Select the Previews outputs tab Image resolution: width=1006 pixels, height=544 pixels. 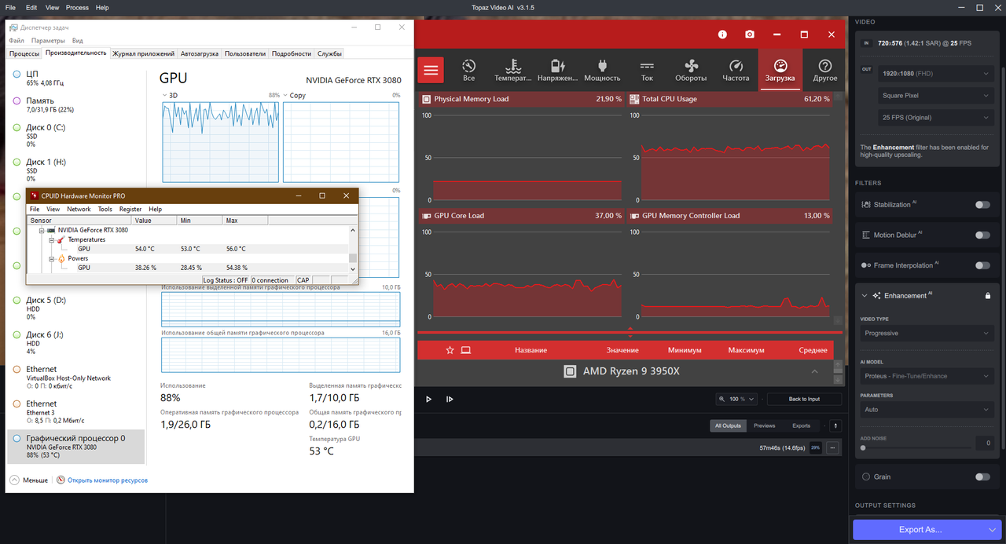(765, 425)
